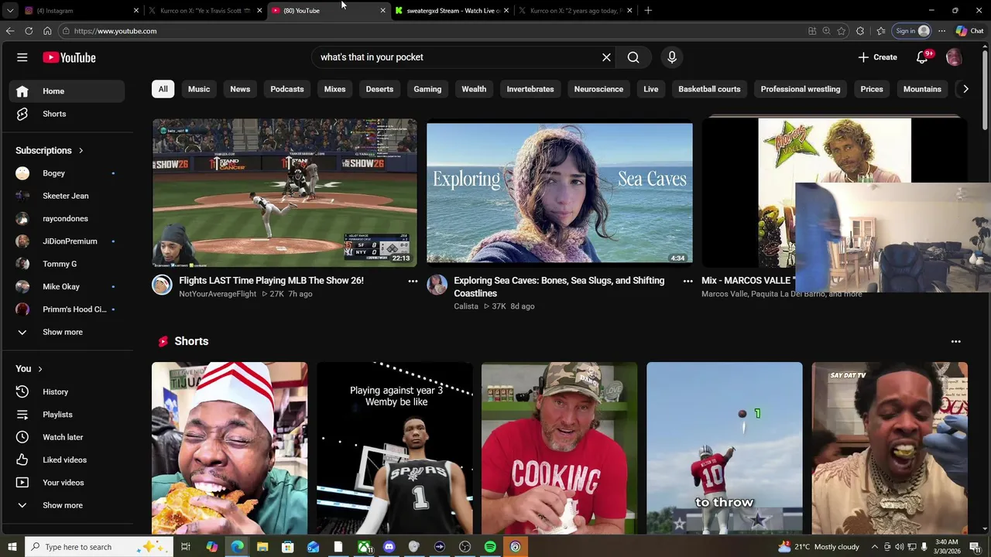Expand Show more under the You section
Image resolution: width=991 pixels, height=557 pixels.
pos(67,505)
